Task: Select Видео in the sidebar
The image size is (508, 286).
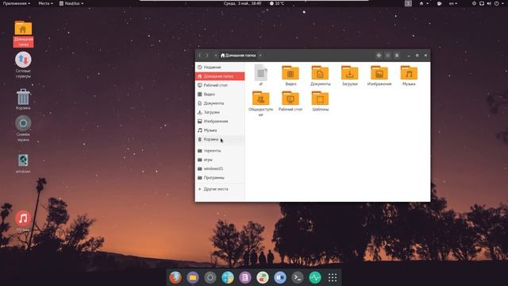Action: [220, 95]
